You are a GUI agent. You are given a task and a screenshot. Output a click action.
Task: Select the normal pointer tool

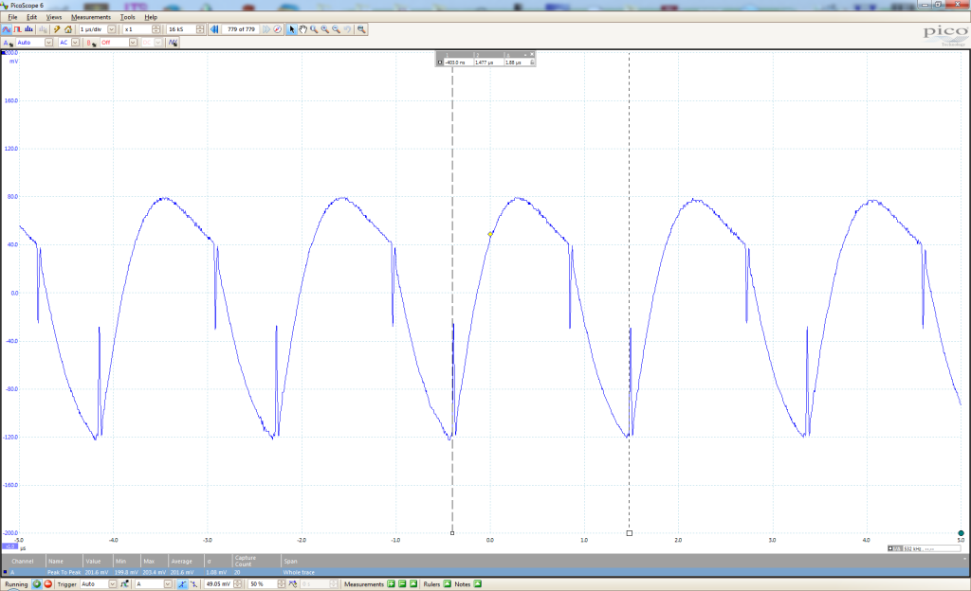292,29
